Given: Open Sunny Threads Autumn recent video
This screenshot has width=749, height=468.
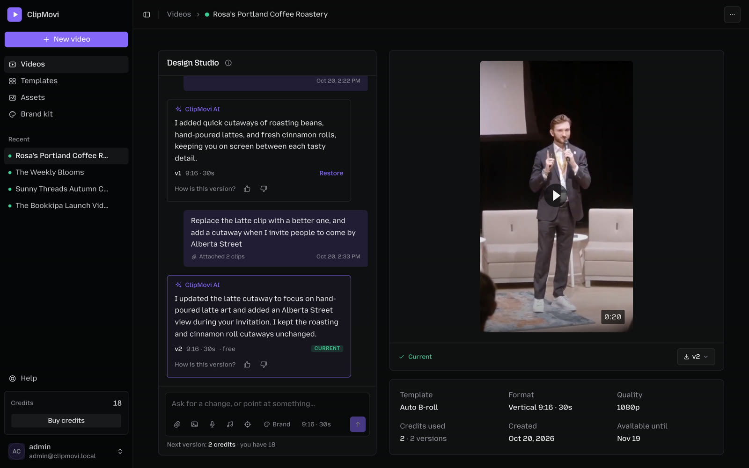Looking at the screenshot, I should coord(66,189).
